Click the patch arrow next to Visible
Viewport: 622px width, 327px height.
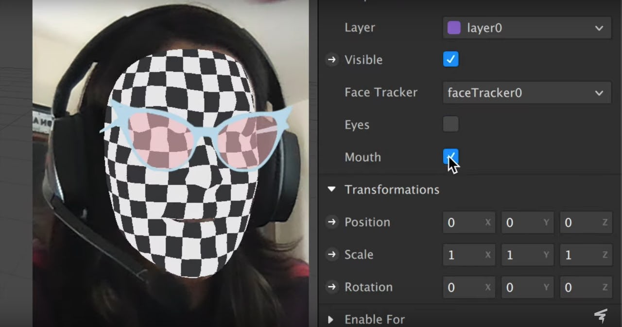coord(332,60)
